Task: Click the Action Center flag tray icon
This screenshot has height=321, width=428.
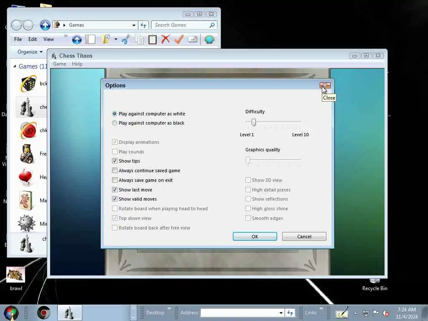Action: coord(376,313)
